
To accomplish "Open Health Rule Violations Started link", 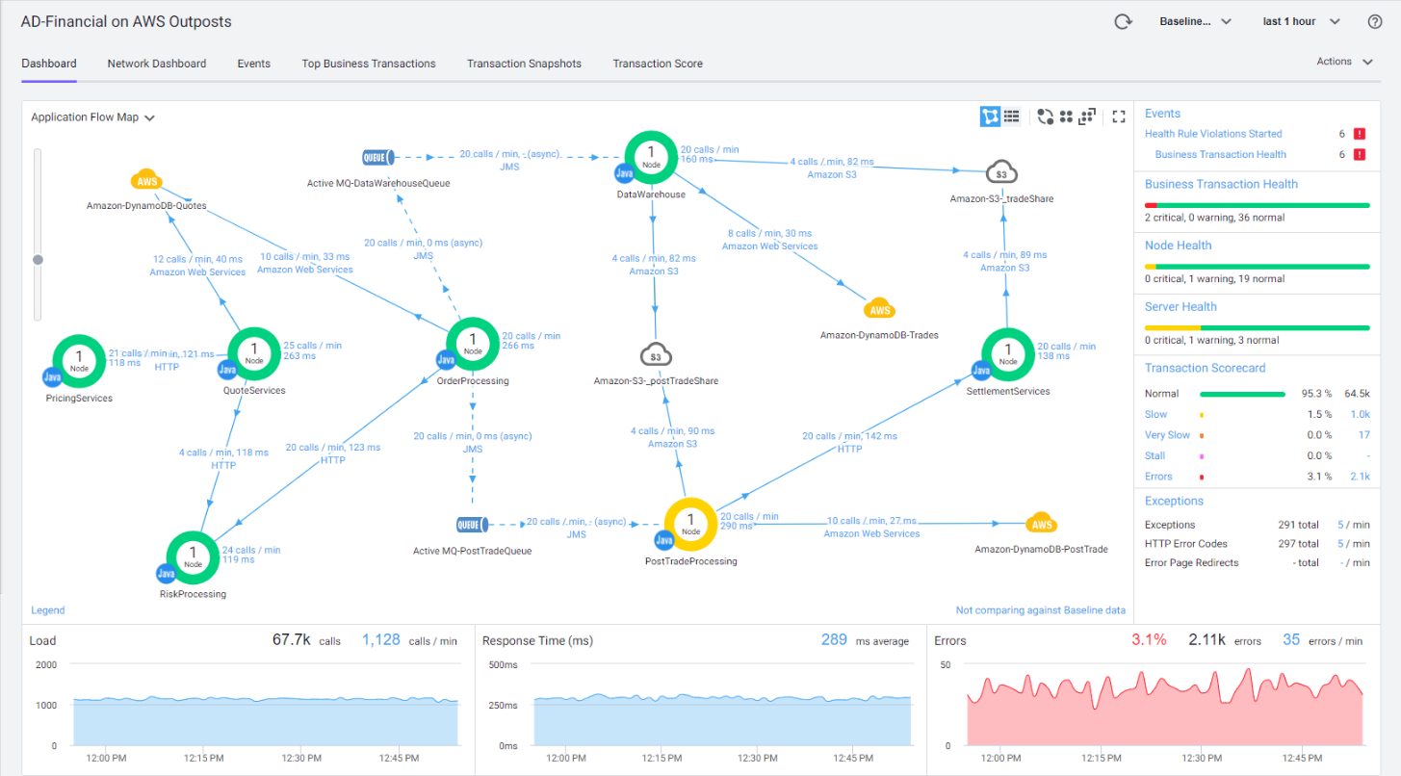I will (1213, 134).
